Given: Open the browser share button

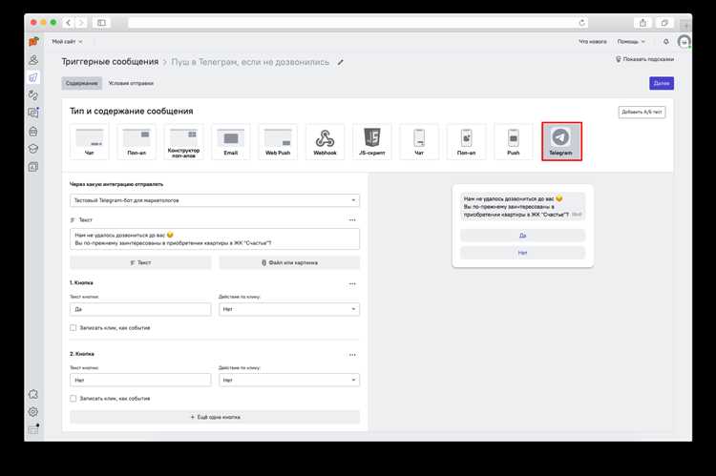Looking at the screenshot, I should [642, 23].
